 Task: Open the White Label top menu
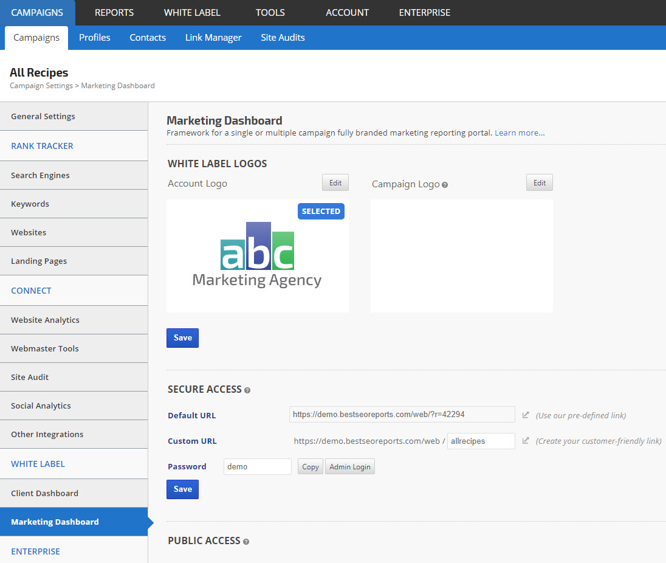tap(192, 13)
